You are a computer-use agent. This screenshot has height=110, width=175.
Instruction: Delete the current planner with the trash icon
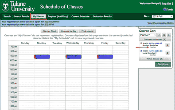(x=164, y=35)
